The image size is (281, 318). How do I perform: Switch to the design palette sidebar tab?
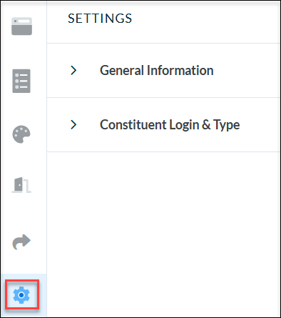click(x=21, y=134)
